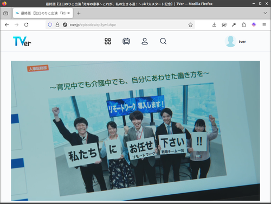Open TVer search magnifier icon
This screenshot has width=271, height=204.
click(163, 41)
